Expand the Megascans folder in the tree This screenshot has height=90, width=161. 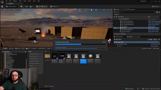click(x=4, y=66)
